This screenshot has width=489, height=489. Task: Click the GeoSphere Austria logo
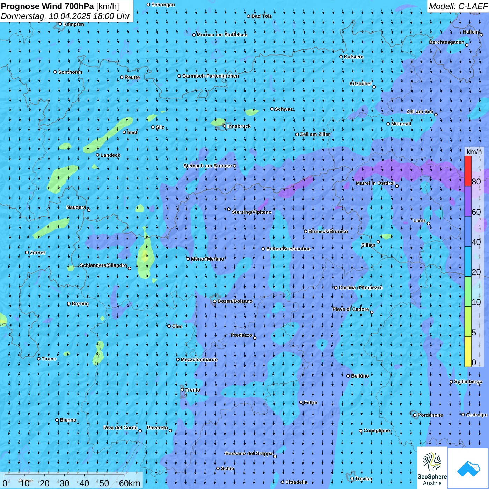pyautogui.click(x=432, y=468)
